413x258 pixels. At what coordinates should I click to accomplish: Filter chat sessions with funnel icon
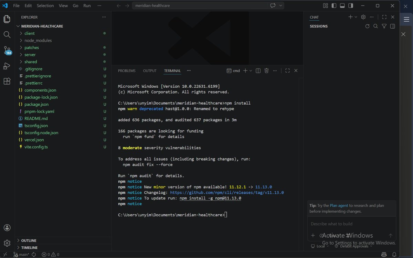coord(384,26)
